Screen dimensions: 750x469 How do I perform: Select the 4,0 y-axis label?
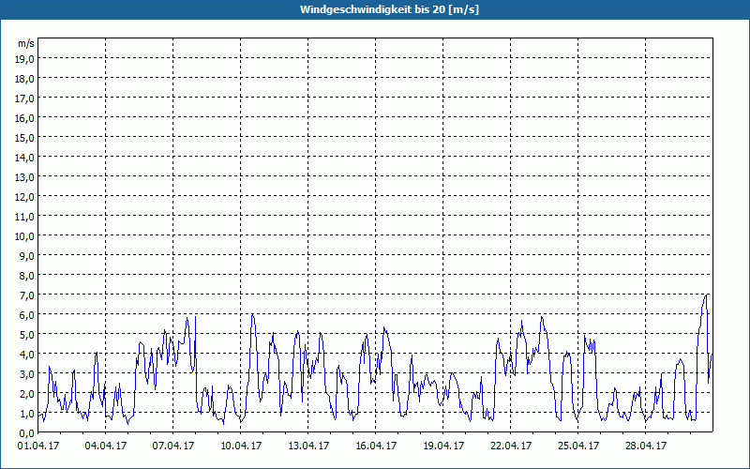pos(27,355)
